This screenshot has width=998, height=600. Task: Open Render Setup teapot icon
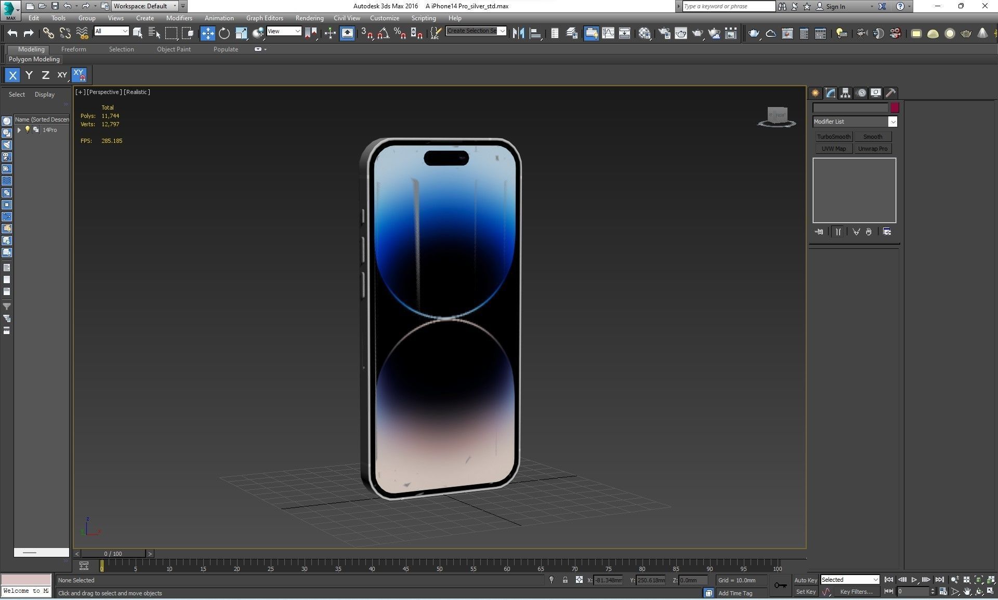pyautogui.click(x=664, y=33)
